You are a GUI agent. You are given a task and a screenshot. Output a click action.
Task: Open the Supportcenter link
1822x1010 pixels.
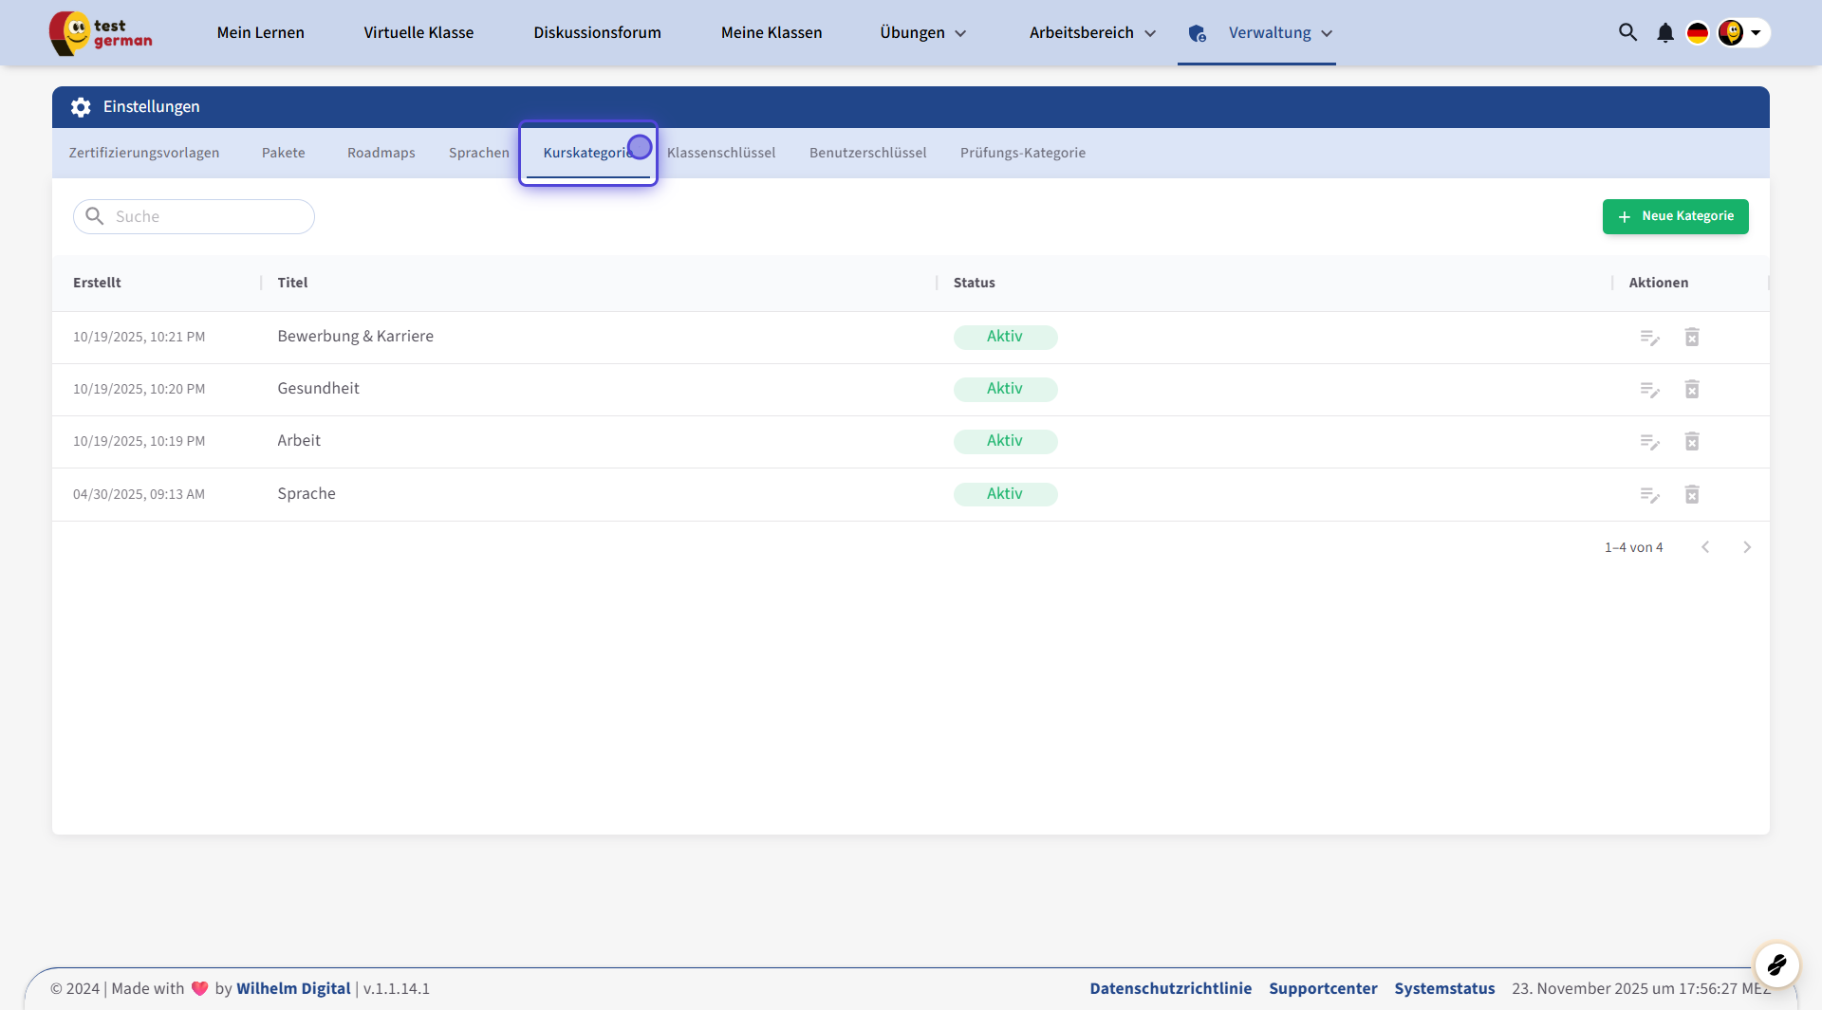1323,988
